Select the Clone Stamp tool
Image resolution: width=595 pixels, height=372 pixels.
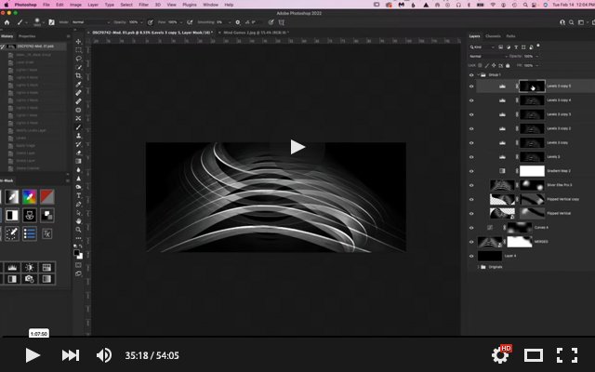tap(78, 136)
